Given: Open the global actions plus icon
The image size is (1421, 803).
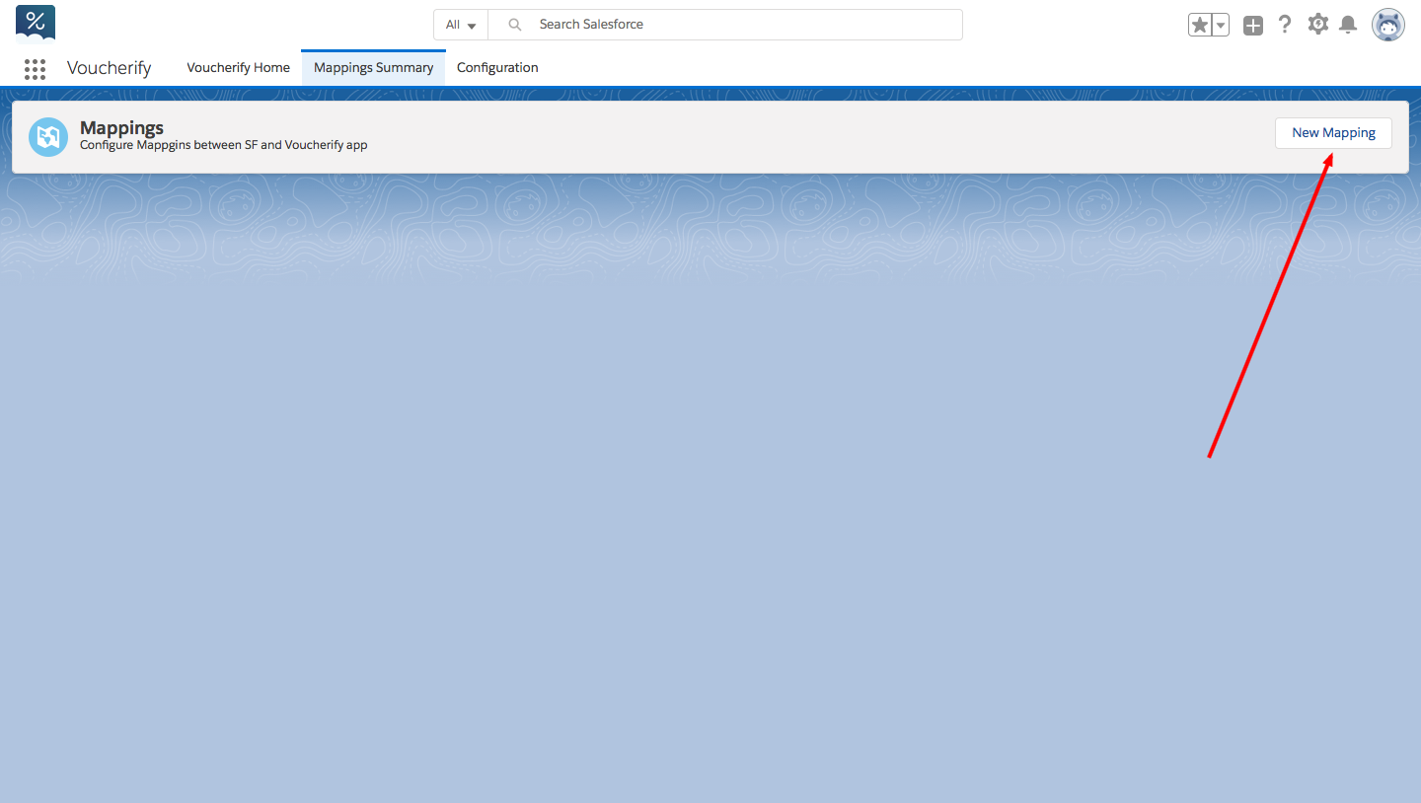Looking at the screenshot, I should pyautogui.click(x=1253, y=26).
